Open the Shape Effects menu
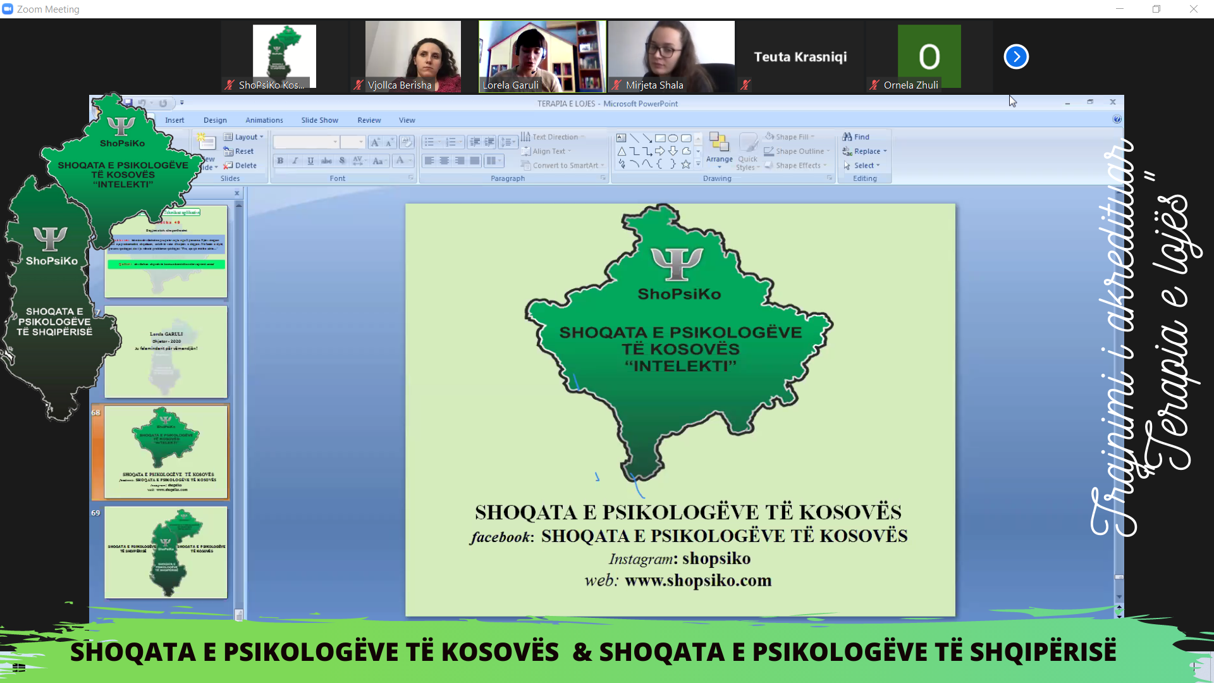 tap(796, 166)
